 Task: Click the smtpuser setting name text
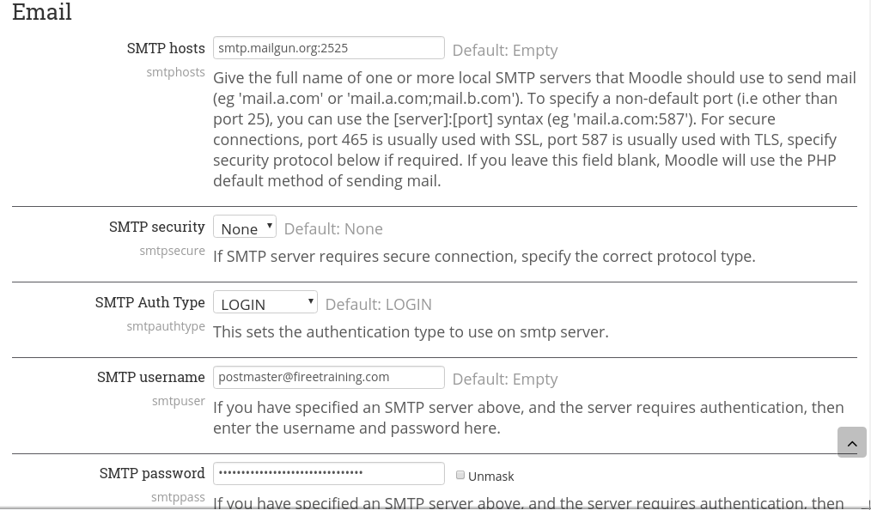(178, 401)
